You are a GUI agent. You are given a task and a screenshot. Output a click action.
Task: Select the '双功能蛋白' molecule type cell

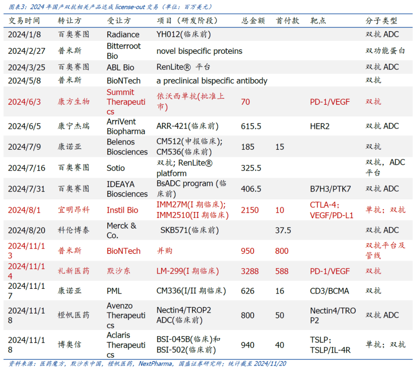385,51
